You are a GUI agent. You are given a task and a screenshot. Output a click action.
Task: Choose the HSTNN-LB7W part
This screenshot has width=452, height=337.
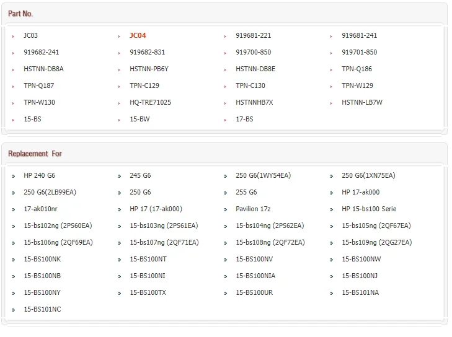coord(362,102)
